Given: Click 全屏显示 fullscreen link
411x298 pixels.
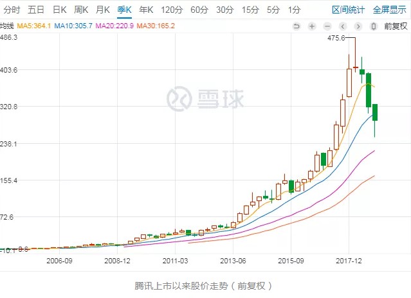Looking at the screenshot, I should [x=389, y=10].
